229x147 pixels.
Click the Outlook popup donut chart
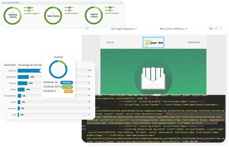coord(58,69)
